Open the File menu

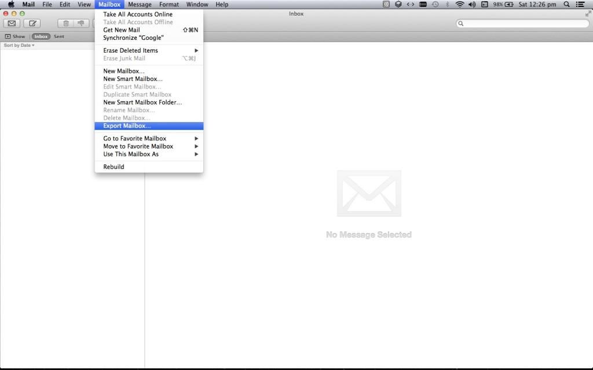click(x=47, y=5)
